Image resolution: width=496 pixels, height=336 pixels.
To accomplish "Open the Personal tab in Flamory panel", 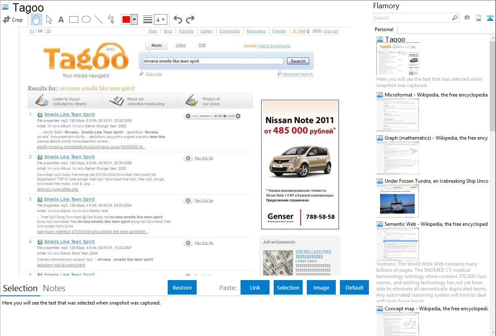I will [384, 29].
